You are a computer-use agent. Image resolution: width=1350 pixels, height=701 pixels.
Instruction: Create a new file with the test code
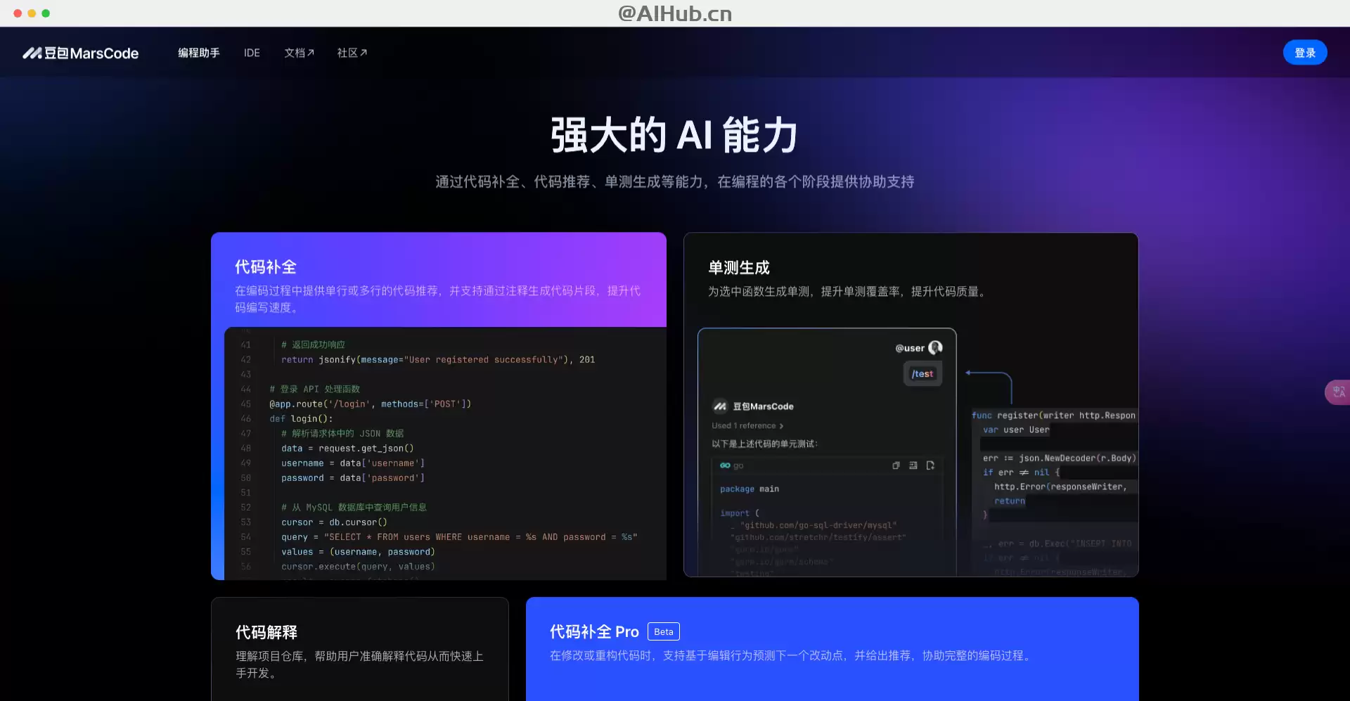pyautogui.click(x=930, y=465)
